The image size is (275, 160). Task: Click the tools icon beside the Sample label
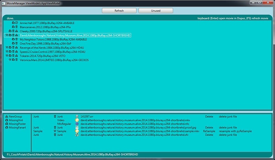click(x=55, y=131)
